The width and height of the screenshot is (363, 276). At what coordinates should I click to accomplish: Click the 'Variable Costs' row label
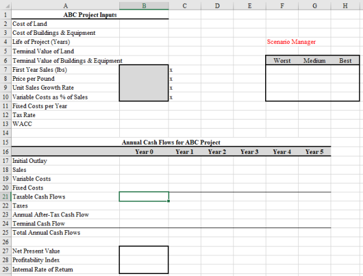(x=32, y=179)
